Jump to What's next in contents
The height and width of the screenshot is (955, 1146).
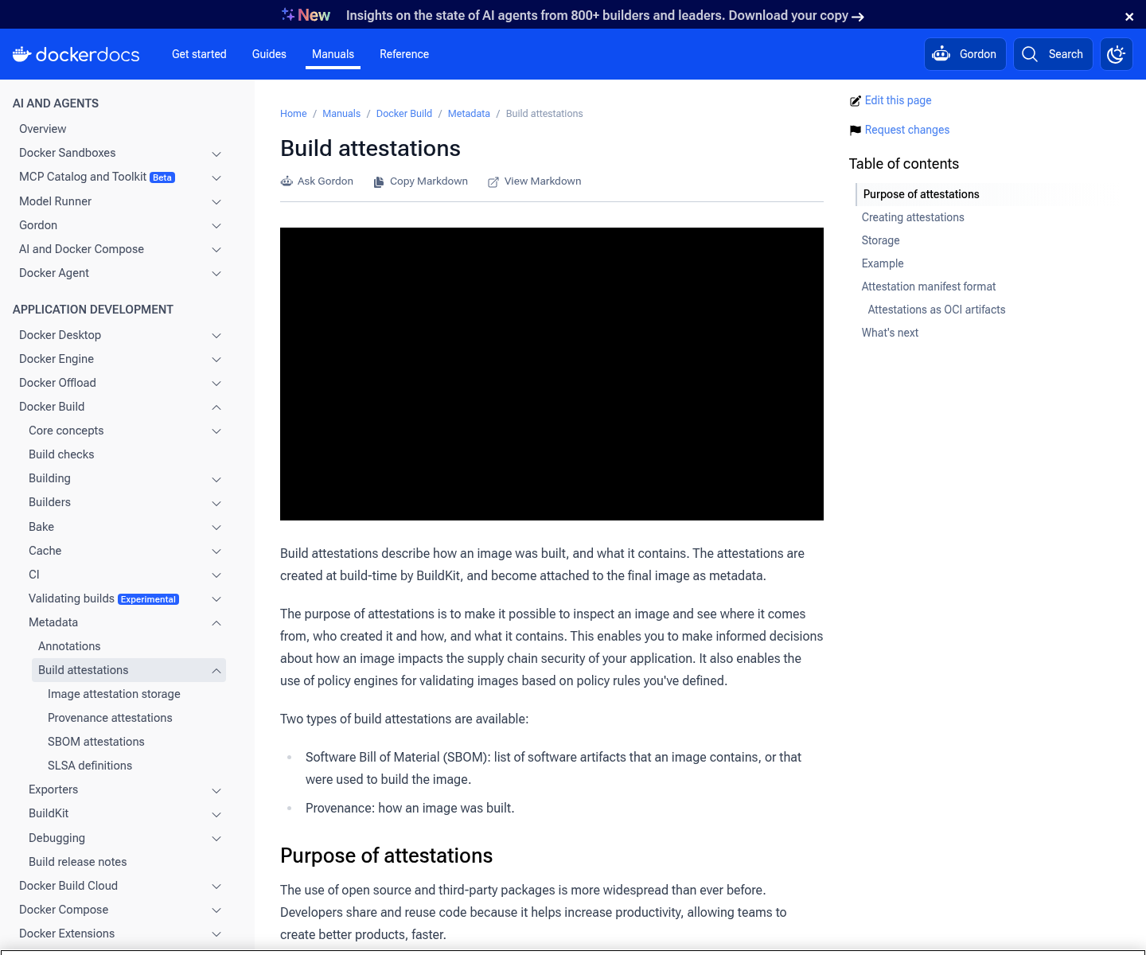click(890, 333)
